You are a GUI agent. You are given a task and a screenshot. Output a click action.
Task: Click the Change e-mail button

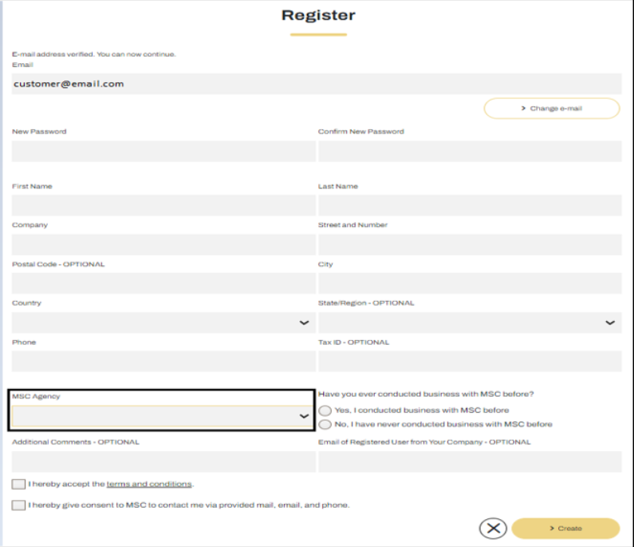[552, 109]
